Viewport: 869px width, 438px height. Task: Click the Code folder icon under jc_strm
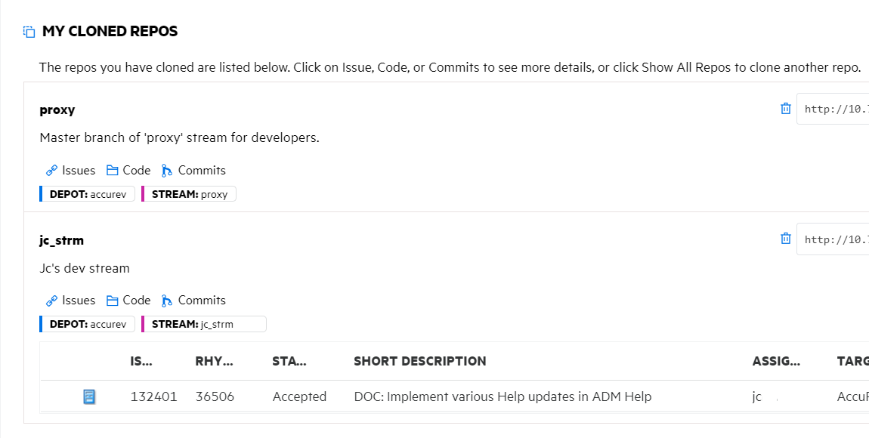click(112, 301)
